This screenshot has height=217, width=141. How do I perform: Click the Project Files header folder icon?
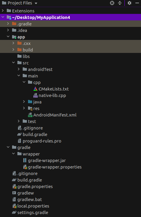(x=4, y=3)
